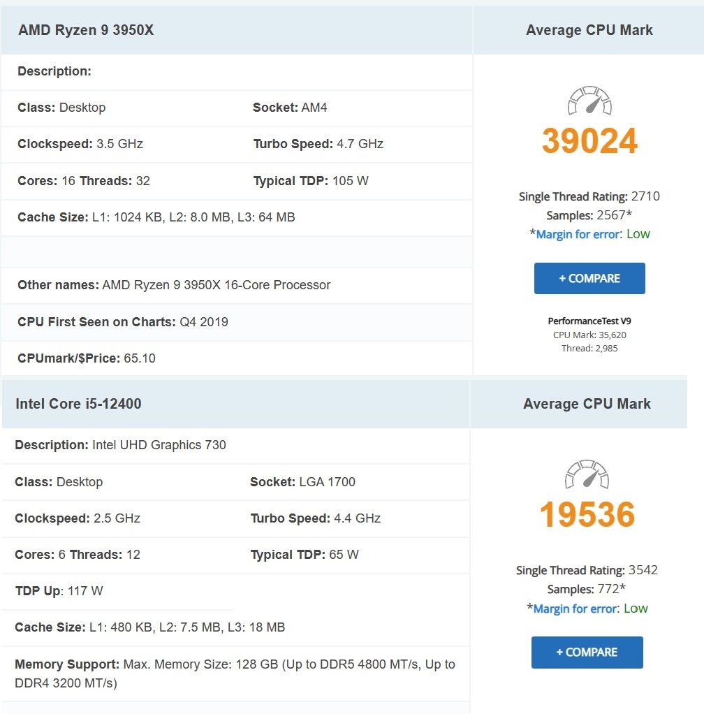Select the Turbo Speed 4.7 GHz entry
704x714 pixels.
(318, 144)
